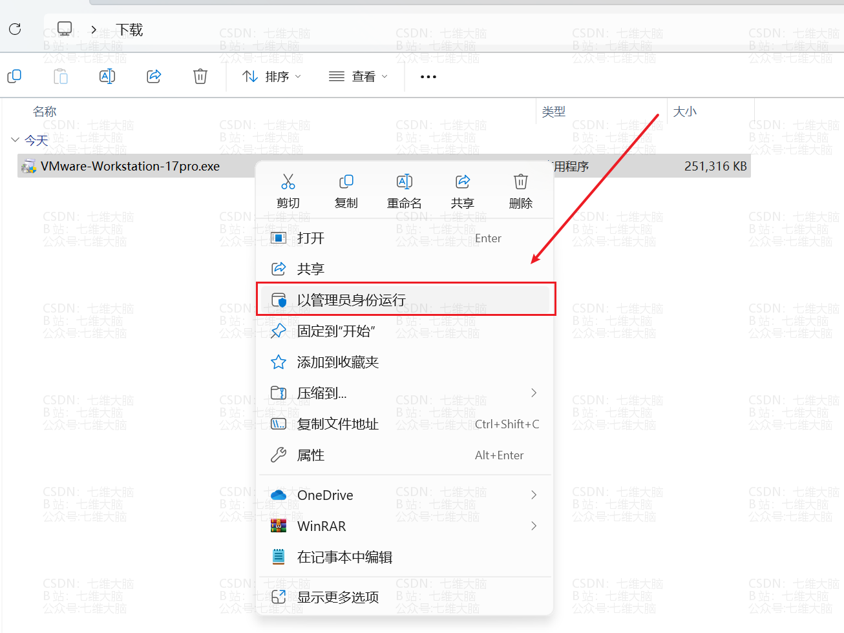Click the toolbar copy icon
Screen dimensions: 844x633
point(14,76)
